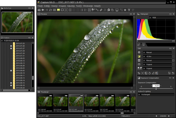Click the white balance WB icon
The width and height of the screenshot is (176, 118).
click(x=139, y=60)
